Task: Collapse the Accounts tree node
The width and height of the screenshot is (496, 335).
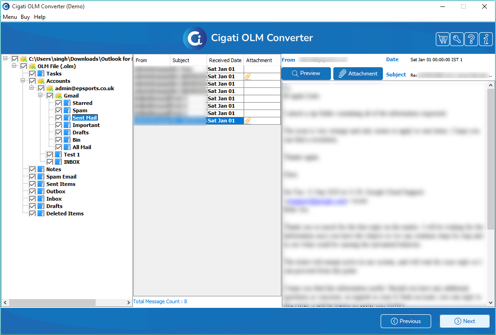Action: [x=23, y=81]
